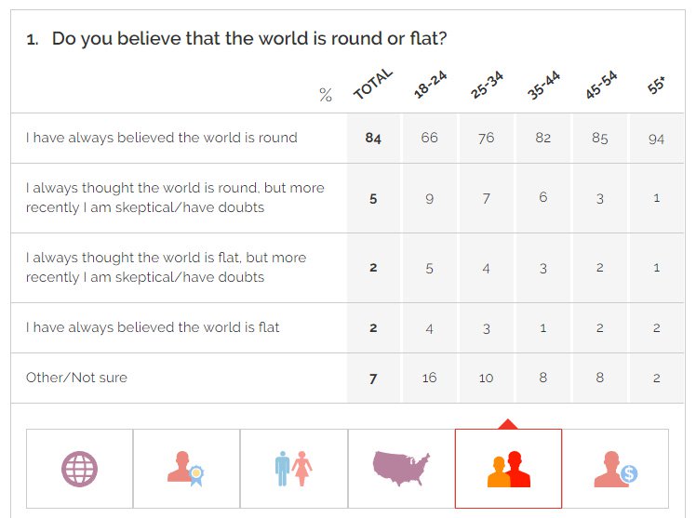Click the percent symbol in header row
Screen dimensions: 696x518
(x=326, y=95)
